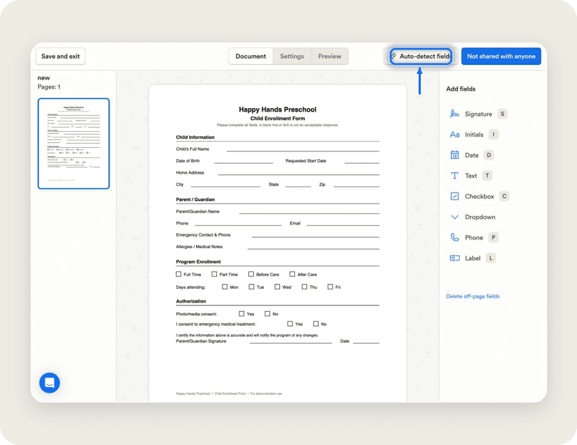Switch to the Preview tab
The width and height of the screenshot is (577, 445).
[x=330, y=56]
